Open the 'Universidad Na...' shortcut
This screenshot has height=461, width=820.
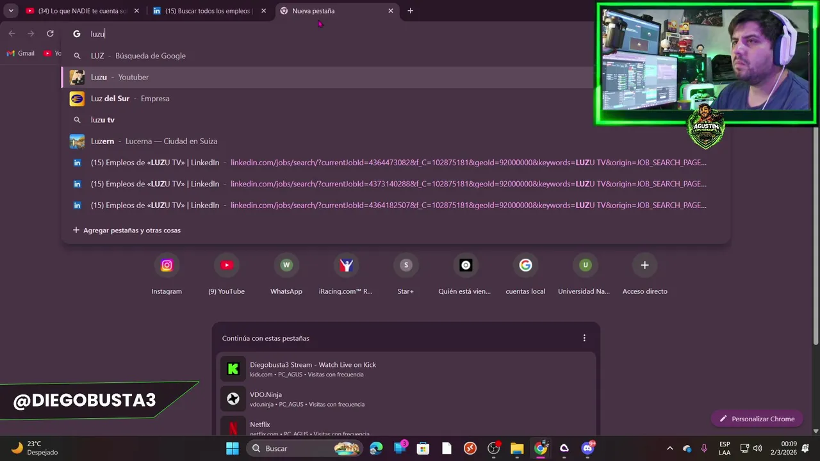click(x=585, y=275)
